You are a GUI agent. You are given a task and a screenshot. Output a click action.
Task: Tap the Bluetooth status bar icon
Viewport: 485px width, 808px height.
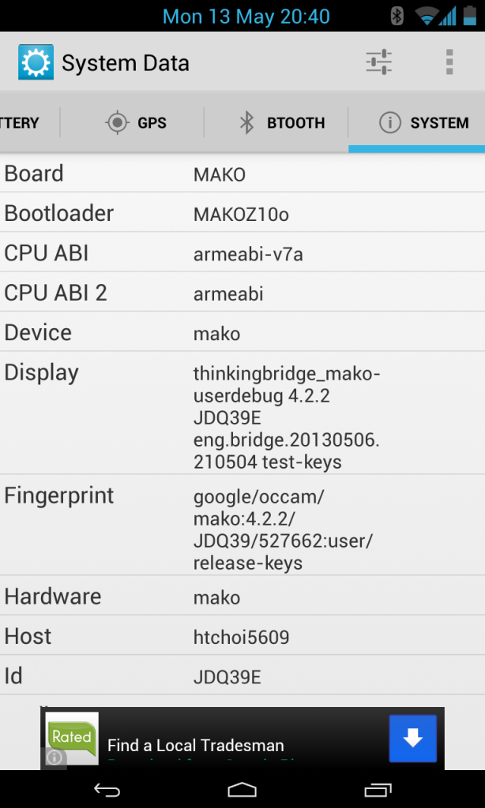pos(397,16)
